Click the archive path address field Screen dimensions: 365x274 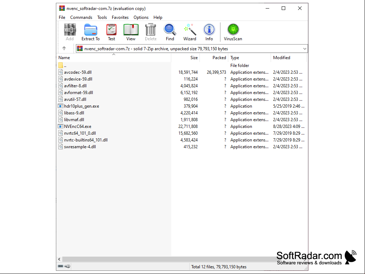pos(192,48)
